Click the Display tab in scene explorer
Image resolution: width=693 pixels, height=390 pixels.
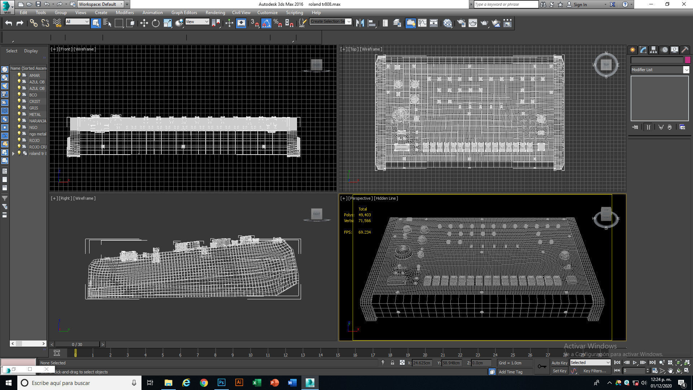coord(31,51)
